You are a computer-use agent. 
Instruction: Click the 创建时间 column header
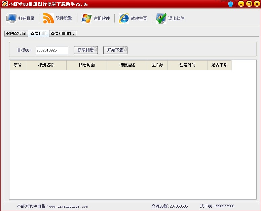[187, 65]
